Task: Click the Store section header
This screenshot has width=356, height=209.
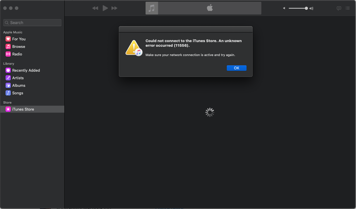Action: point(7,102)
